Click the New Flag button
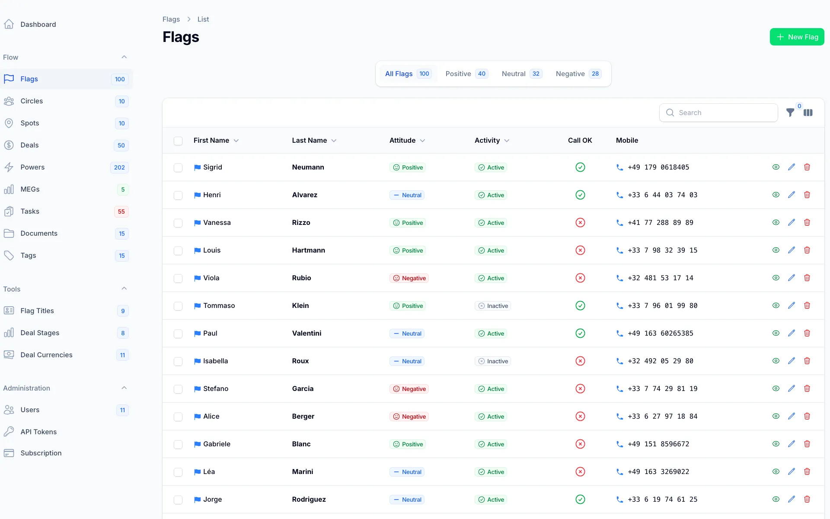 [797, 37]
